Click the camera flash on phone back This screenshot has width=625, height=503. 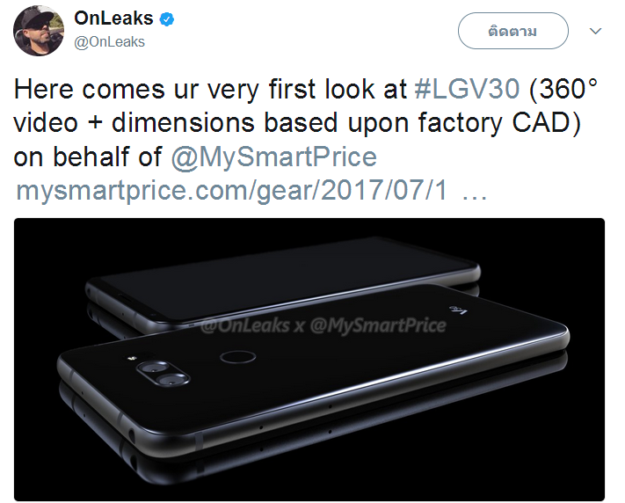point(132,359)
